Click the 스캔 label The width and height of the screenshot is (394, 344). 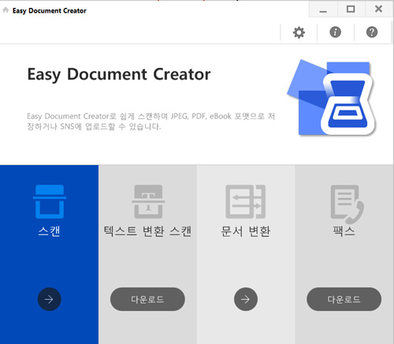pyautogui.click(x=49, y=231)
